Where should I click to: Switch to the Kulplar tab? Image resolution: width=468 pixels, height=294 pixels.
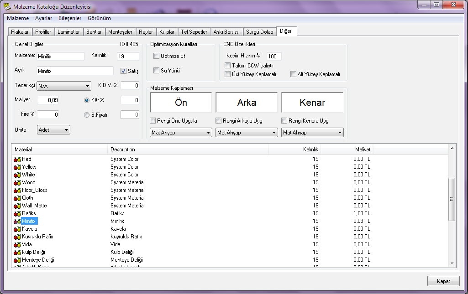click(167, 32)
